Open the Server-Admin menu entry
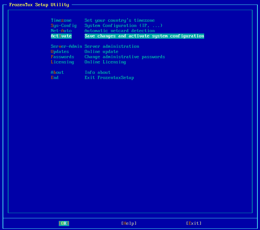The height and width of the screenshot is (230, 260). pyautogui.click(x=66, y=47)
